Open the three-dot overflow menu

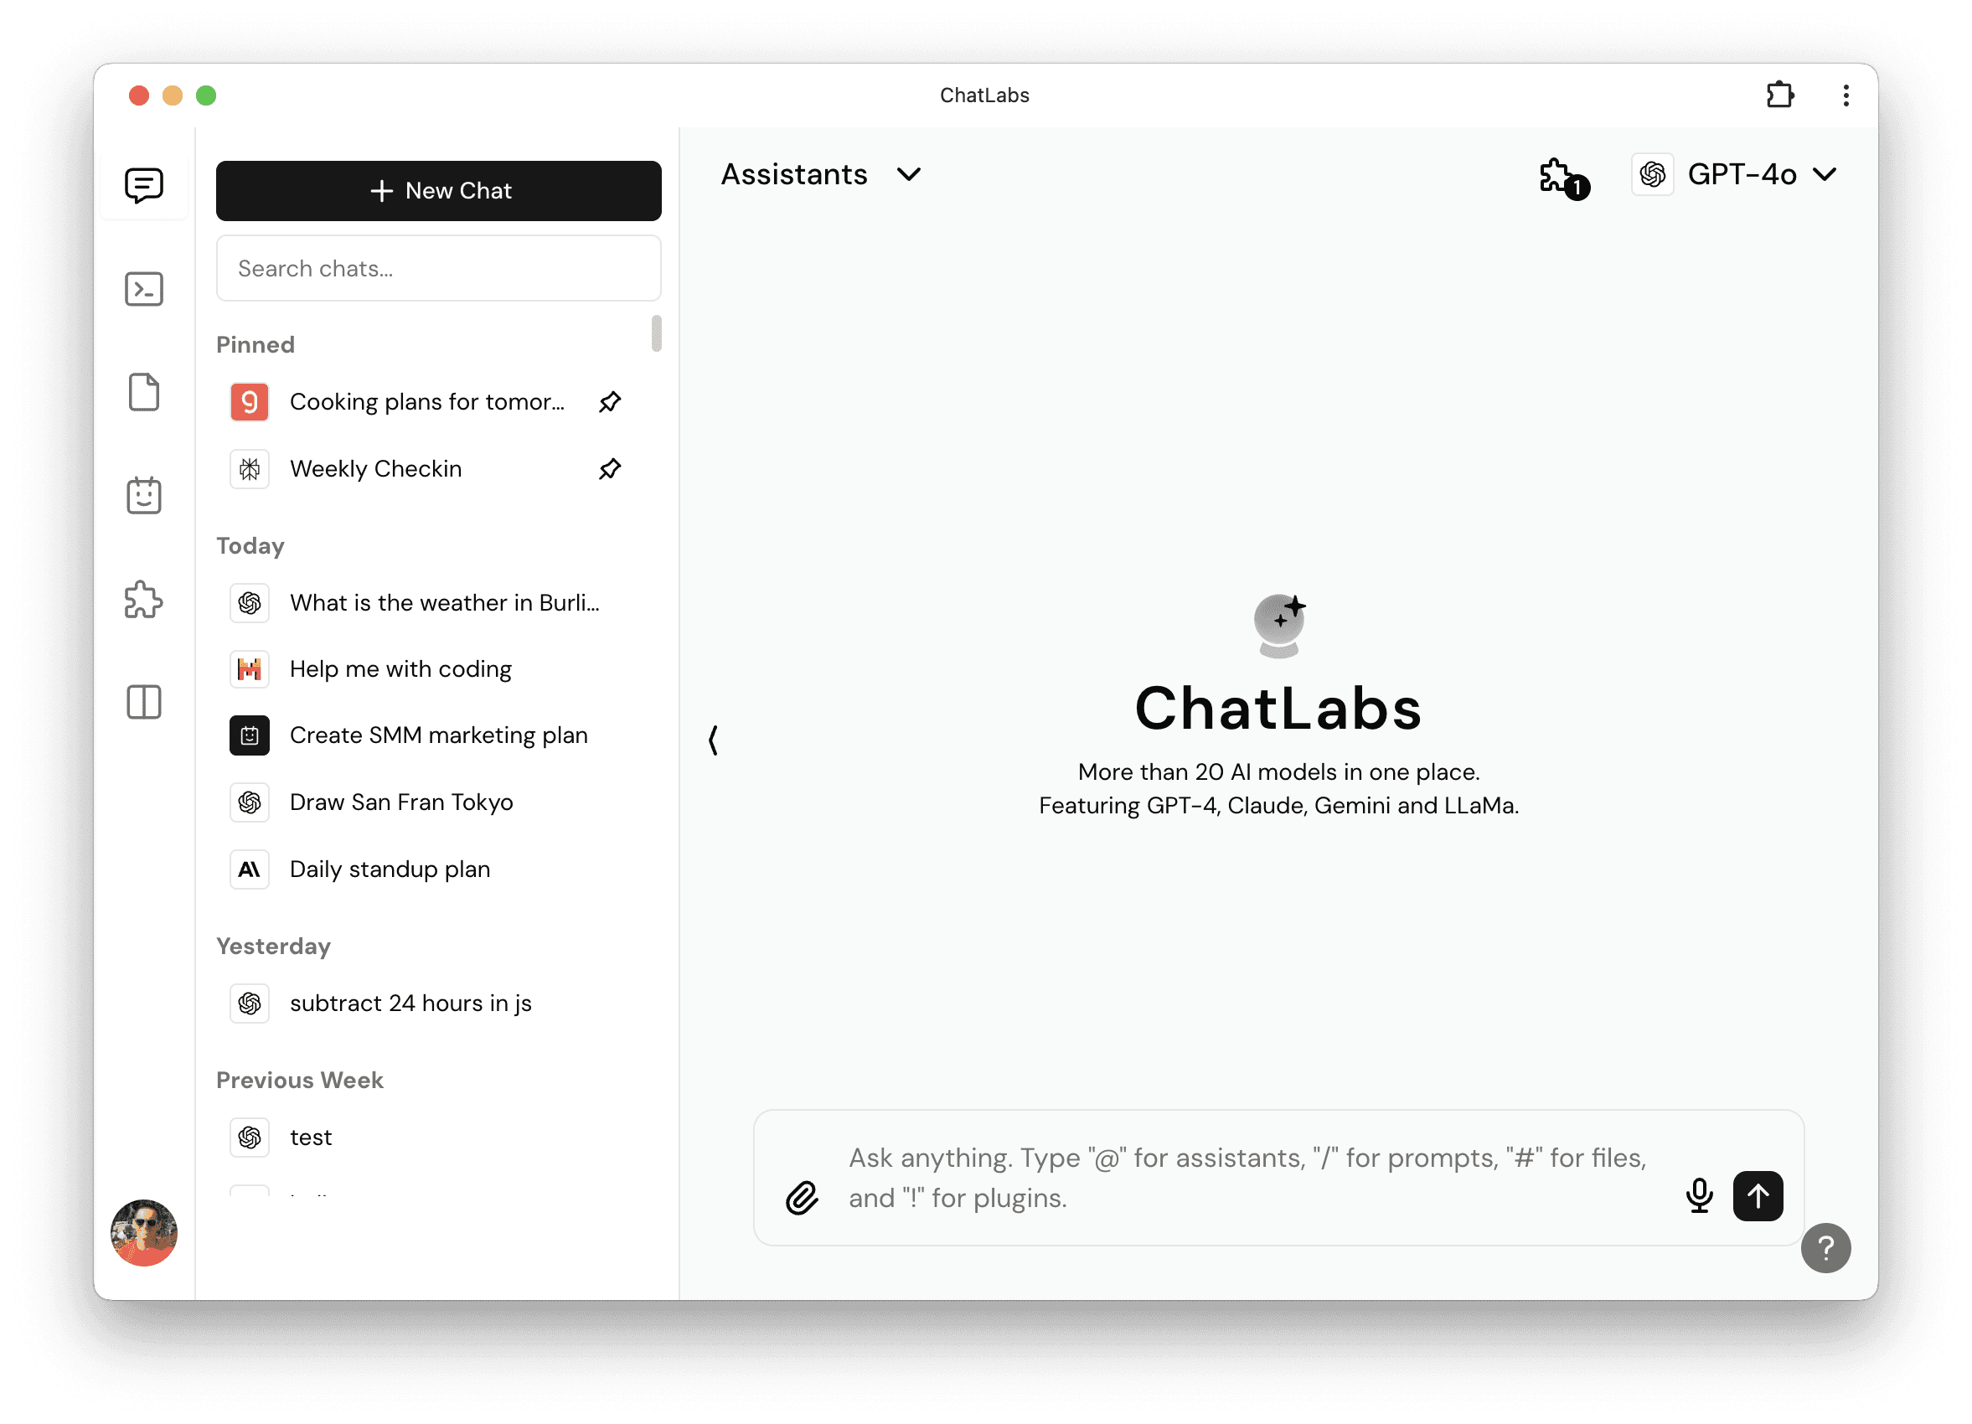click(1846, 95)
